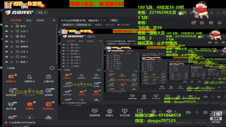
Task: Switch to 我的场景 tab
Action: (x=16, y=20)
